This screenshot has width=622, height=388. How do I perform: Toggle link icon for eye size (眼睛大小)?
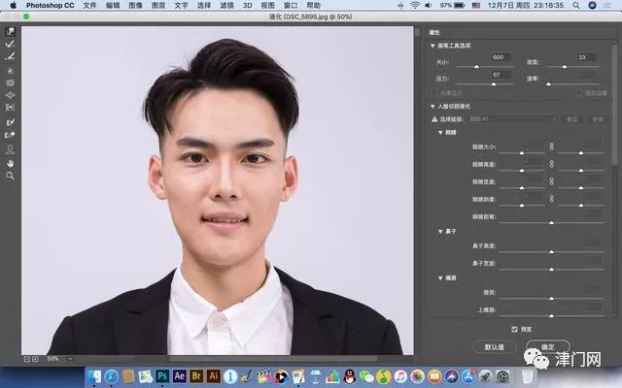[551, 146]
